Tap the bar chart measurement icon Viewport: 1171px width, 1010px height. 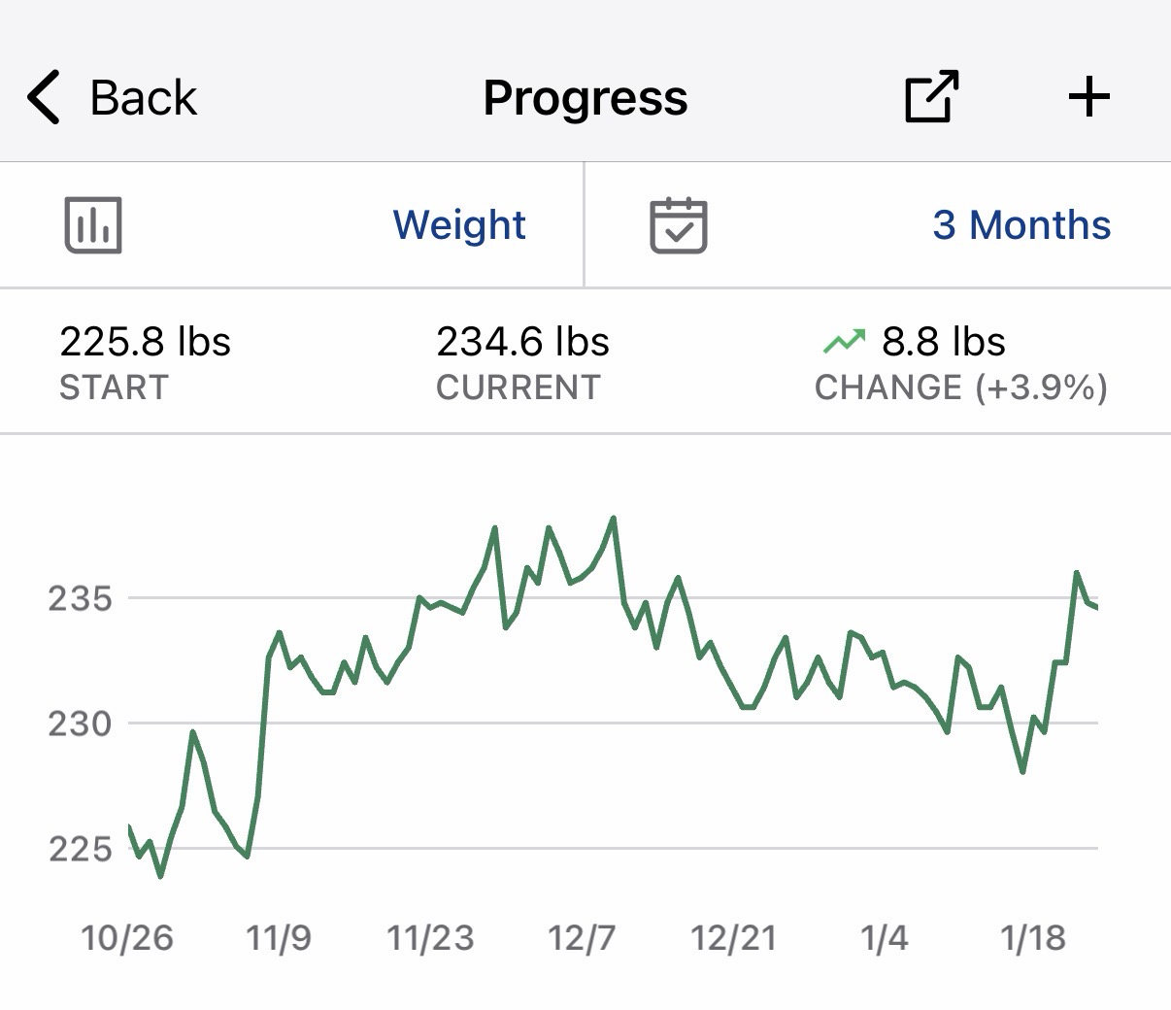[93, 224]
